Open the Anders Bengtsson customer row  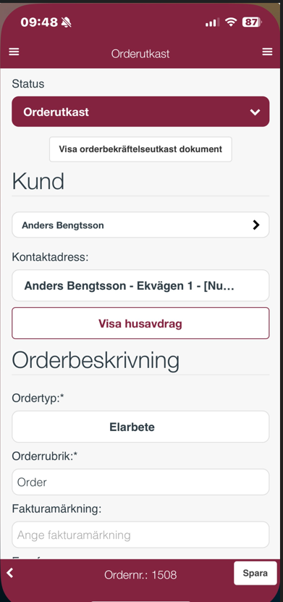click(140, 225)
